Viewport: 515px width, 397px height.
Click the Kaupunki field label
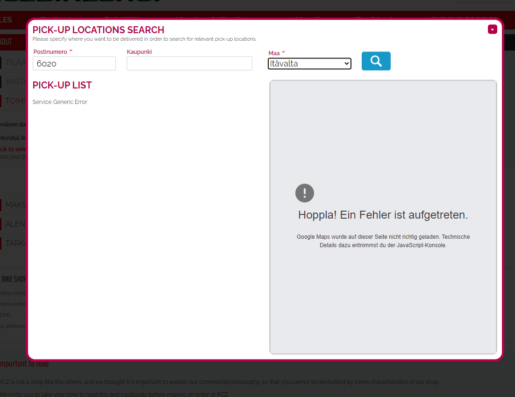click(139, 51)
